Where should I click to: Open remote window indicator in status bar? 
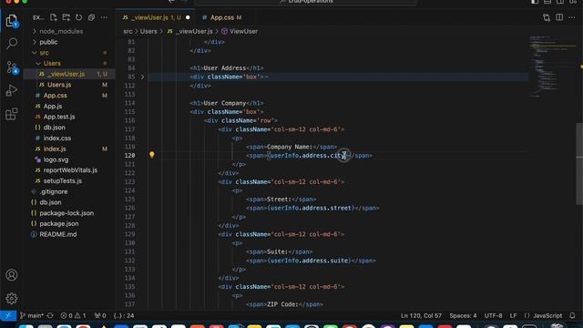tap(8, 316)
